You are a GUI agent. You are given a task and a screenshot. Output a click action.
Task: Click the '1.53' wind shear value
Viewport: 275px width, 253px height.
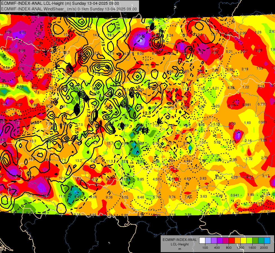tap(260, 68)
